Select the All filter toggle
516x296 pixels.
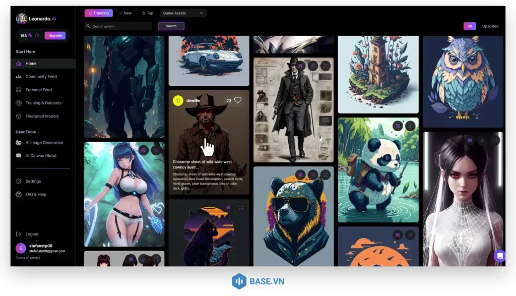[470, 26]
